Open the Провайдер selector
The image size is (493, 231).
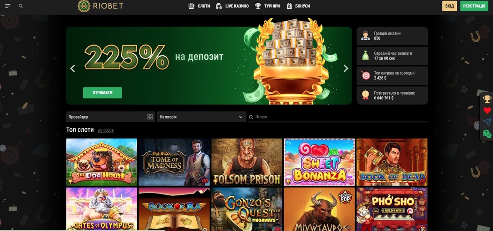point(110,117)
